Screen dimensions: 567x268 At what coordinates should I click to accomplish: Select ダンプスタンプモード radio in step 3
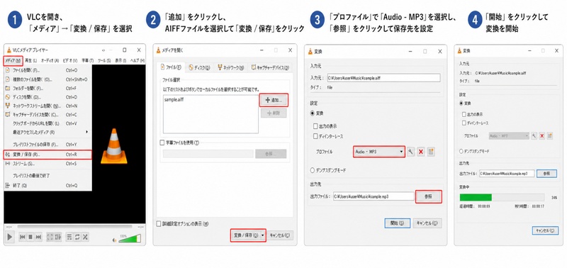(313, 170)
